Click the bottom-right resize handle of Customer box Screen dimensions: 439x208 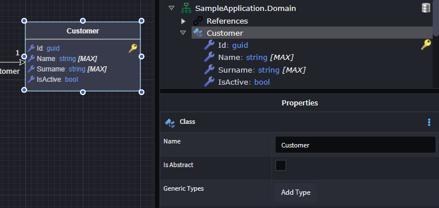142,92
